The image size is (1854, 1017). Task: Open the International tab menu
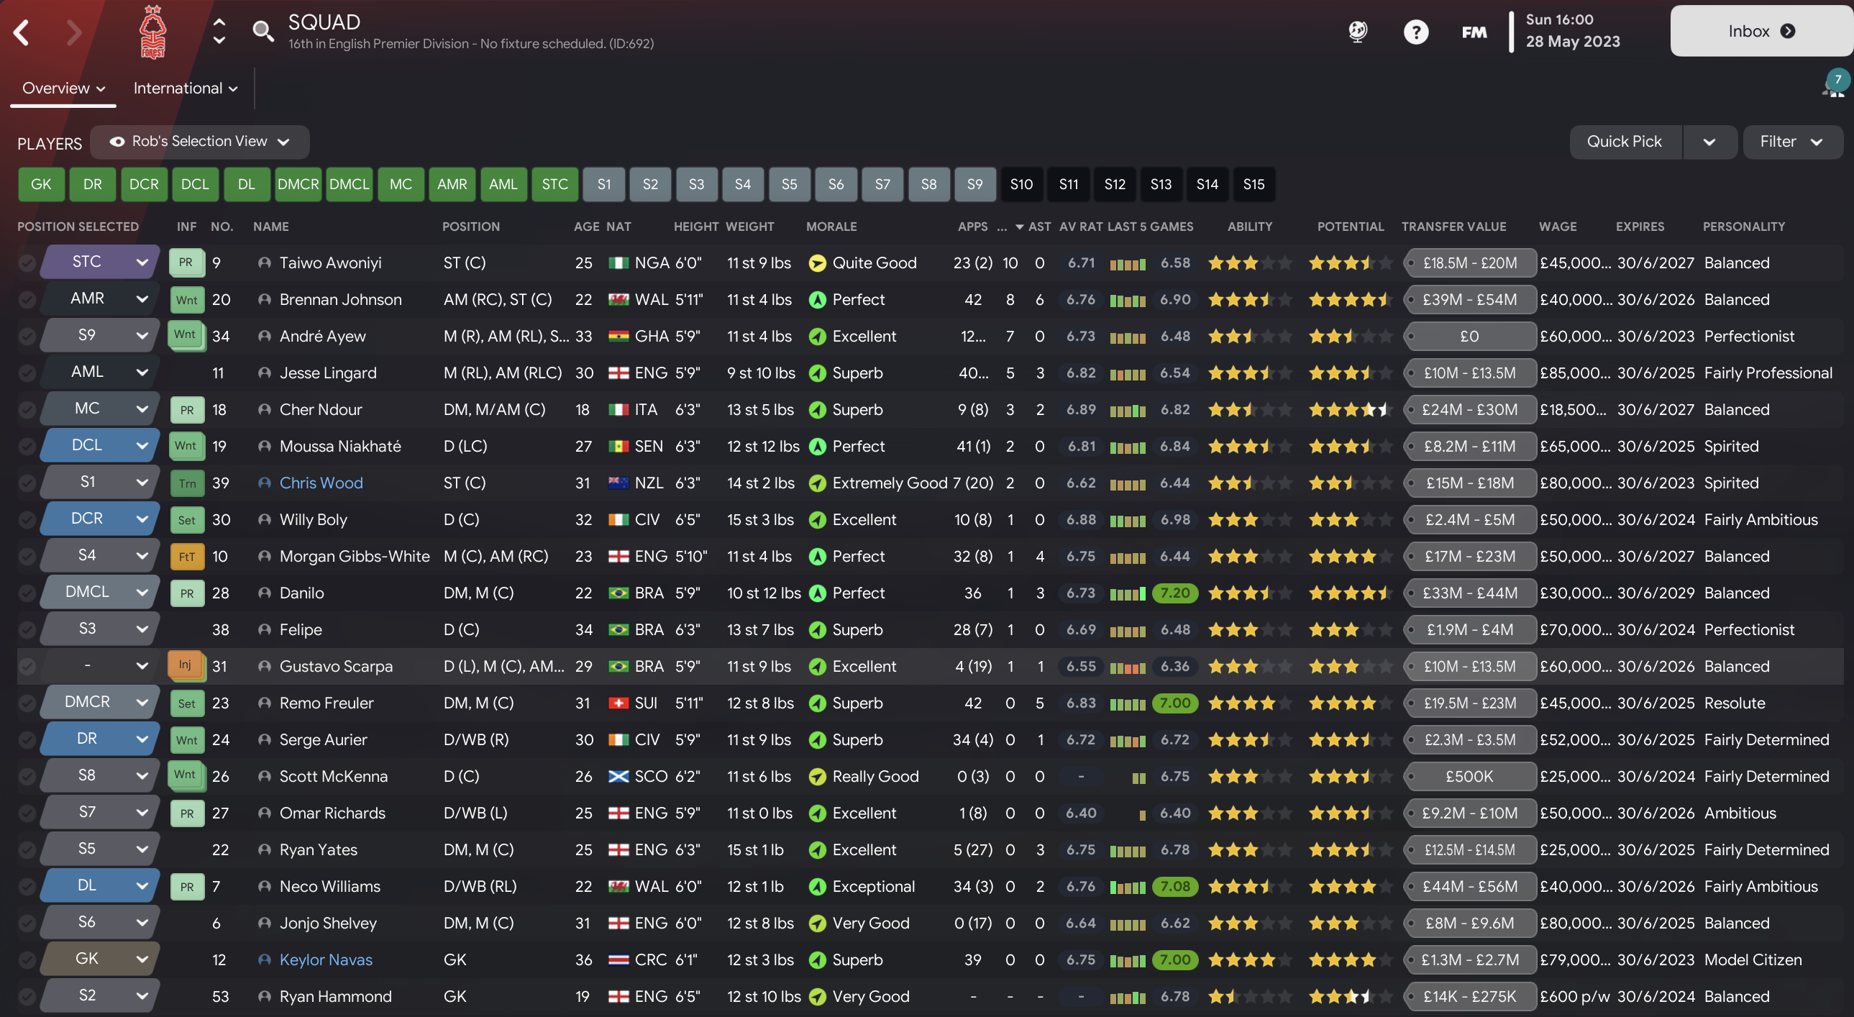click(185, 88)
